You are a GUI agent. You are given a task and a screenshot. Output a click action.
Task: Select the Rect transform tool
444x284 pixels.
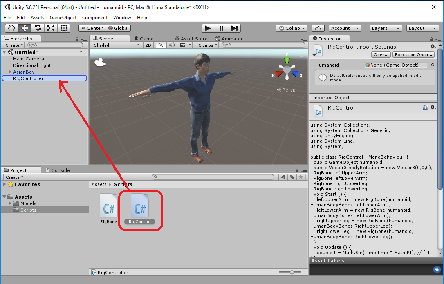click(x=64, y=28)
